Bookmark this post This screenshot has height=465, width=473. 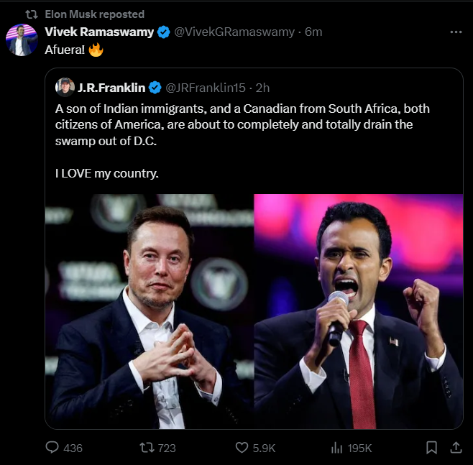pyautogui.click(x=431, y=447)
